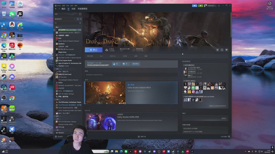Click the play time clock icon

pos(134,50)
